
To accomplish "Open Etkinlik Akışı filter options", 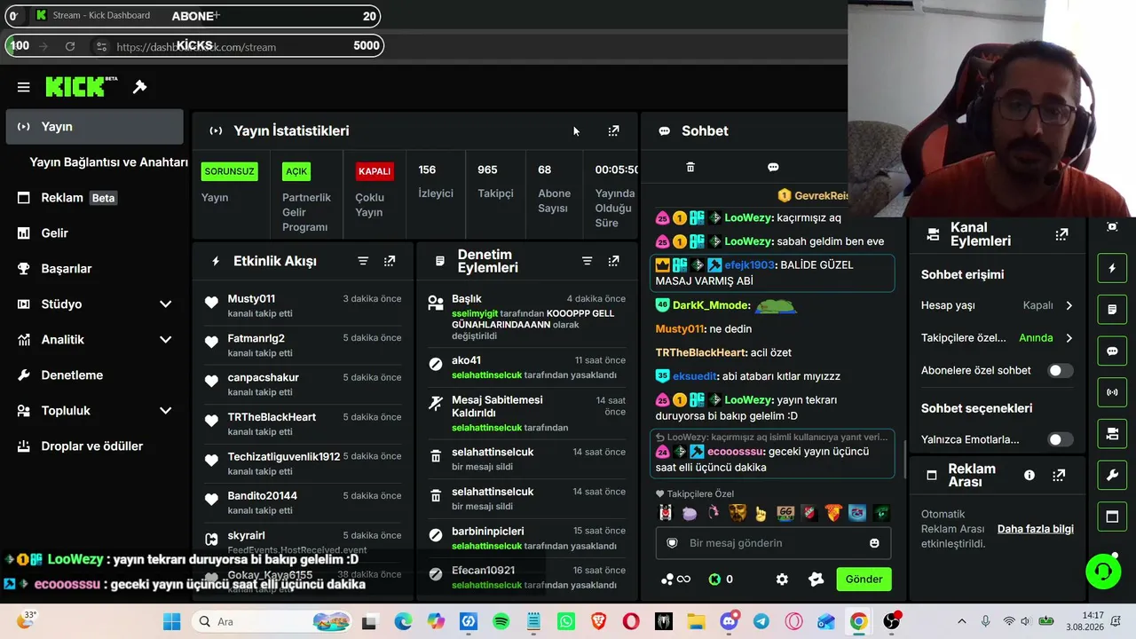I will 363,261.
